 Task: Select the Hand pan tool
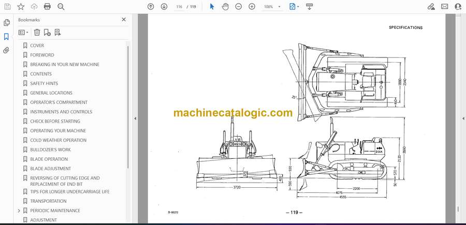pyautogui.click(x=225, y=7)
